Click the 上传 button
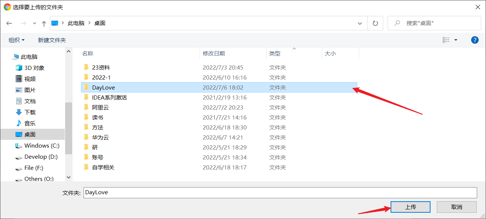Screen dimensions: 486x219 (411, 207)
